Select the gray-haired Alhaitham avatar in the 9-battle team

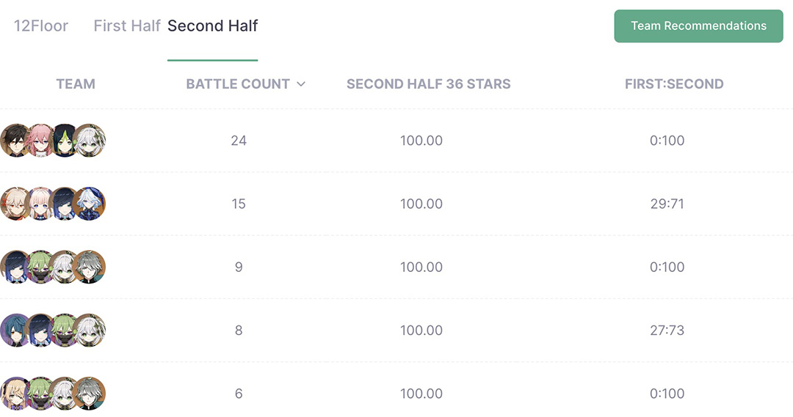click(91, 267)
